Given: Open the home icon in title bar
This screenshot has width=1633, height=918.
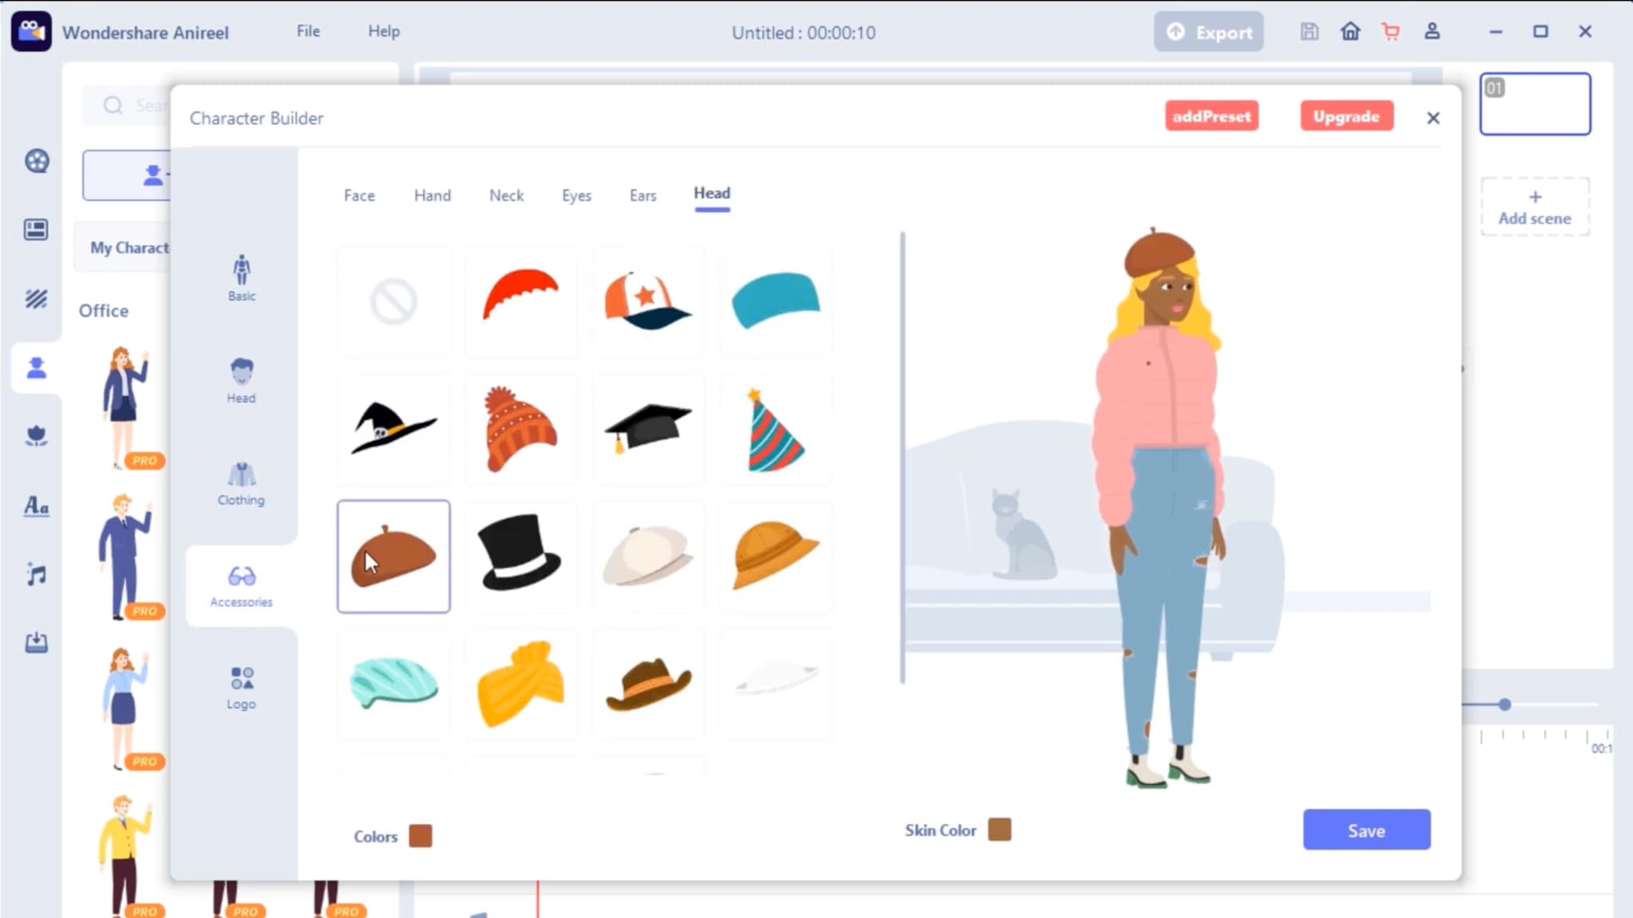Looking at the screenshot, I should pyautogui.click(x=1350, y=32).
